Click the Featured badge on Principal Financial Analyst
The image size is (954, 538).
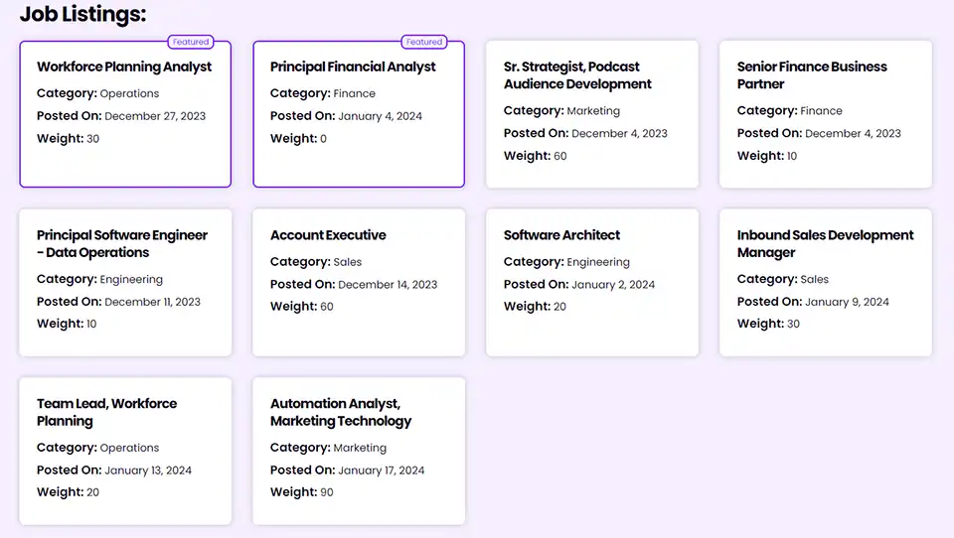pos(424,42)
